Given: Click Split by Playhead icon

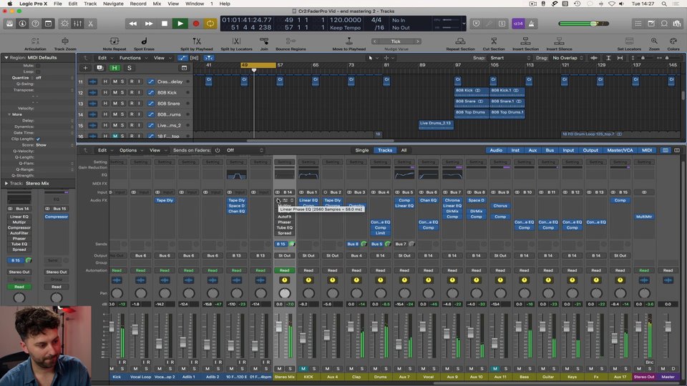Looking at the screenshot, I should 197,41.
